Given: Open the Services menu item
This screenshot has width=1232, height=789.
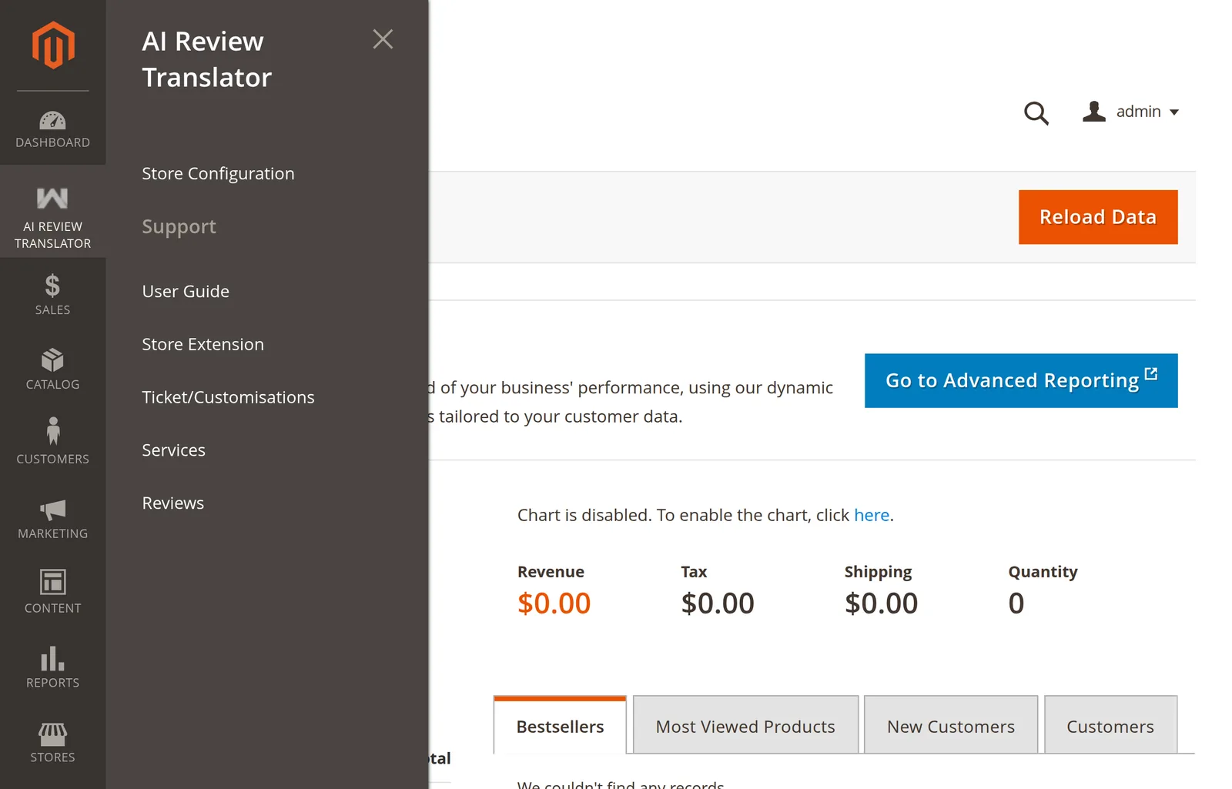Looking at the screenshot, I should click(x=173, y=450).
